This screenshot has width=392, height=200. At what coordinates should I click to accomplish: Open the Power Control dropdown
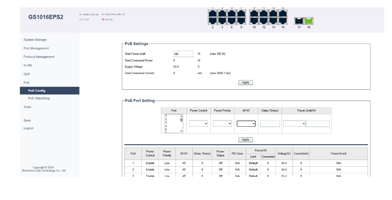coord(199,124)
